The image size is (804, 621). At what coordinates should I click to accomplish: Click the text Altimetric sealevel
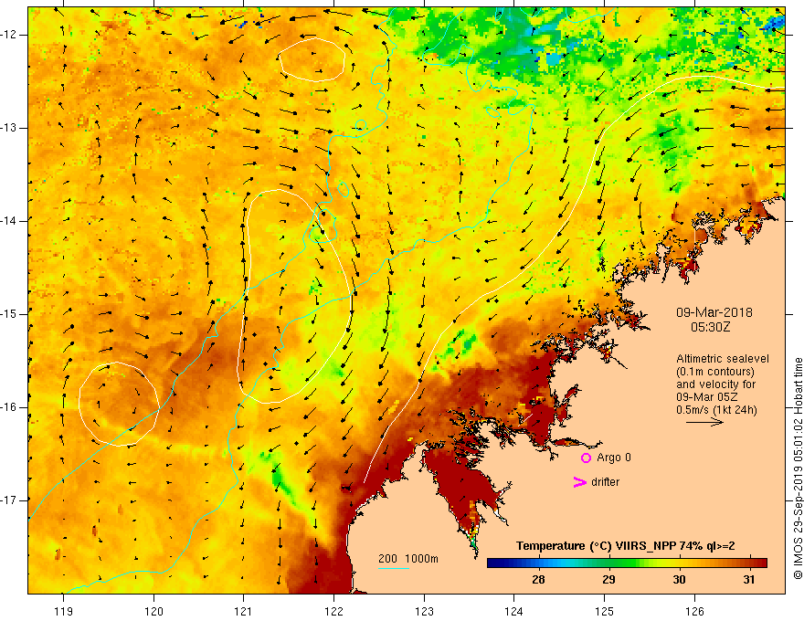pyautogui.click(x=723, y=359)
